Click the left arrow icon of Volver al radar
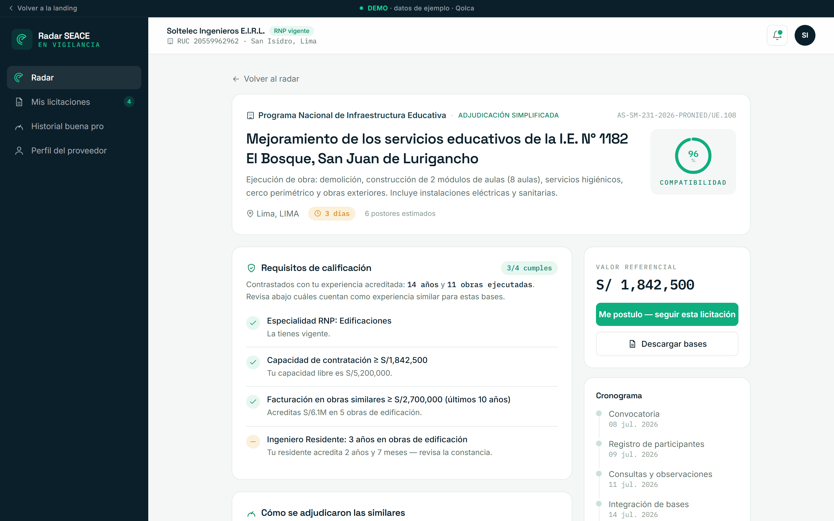Screen dimensions: 834x521 [236, 79]
